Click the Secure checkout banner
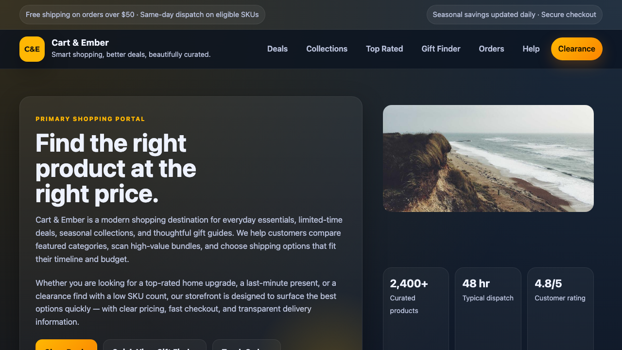622x350 pixels. tap(514, 15)
